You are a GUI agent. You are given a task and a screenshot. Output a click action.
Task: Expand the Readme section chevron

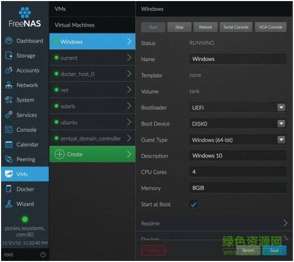285,223
